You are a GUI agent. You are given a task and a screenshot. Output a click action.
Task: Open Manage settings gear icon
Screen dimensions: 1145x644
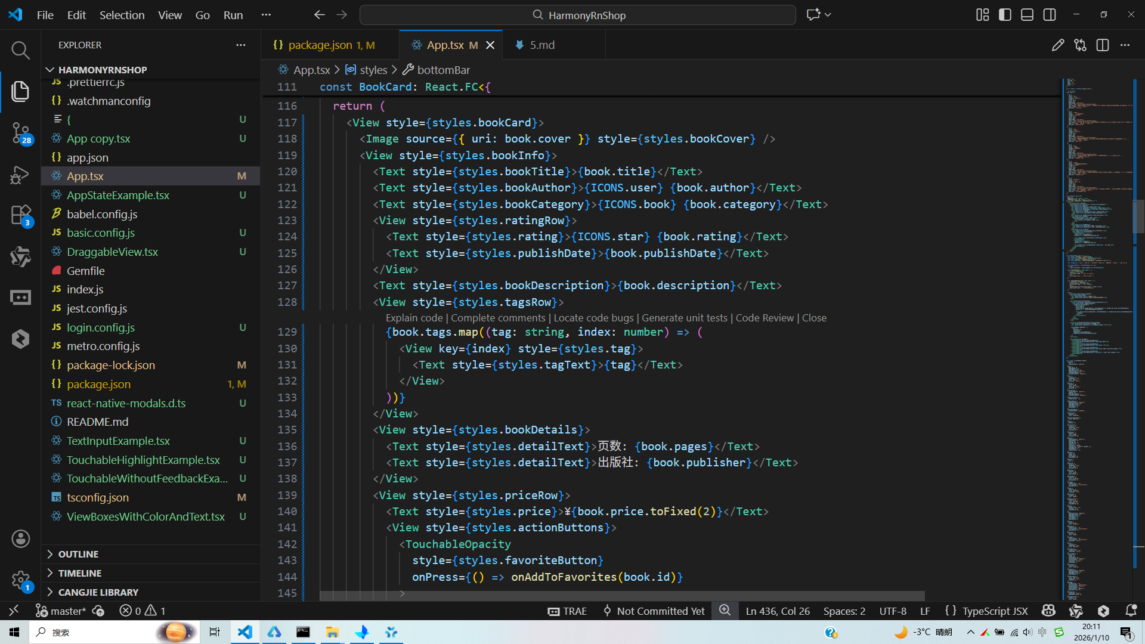tap(20, 580)
